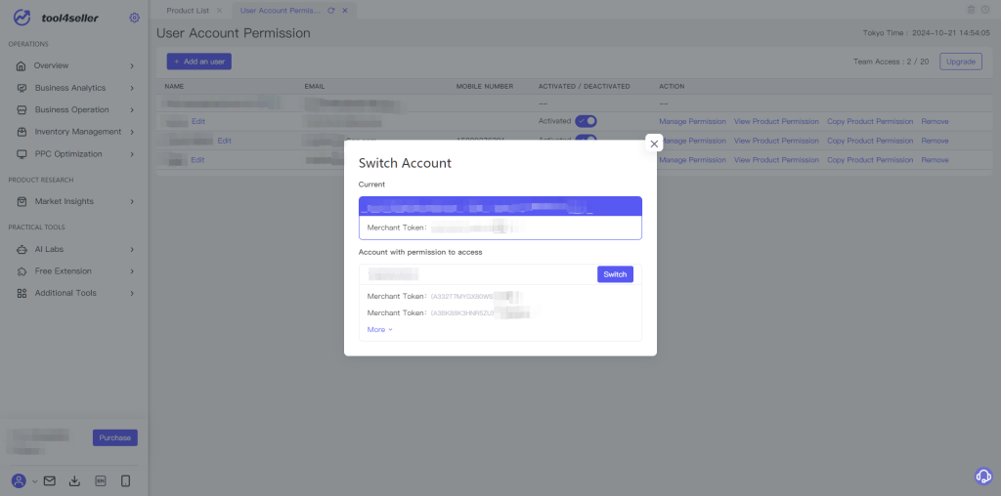The height and width of the screenshot is (496, 1001).
Task: Expand More merchant tokens in dialog
Action: click(x=380, y=330)
